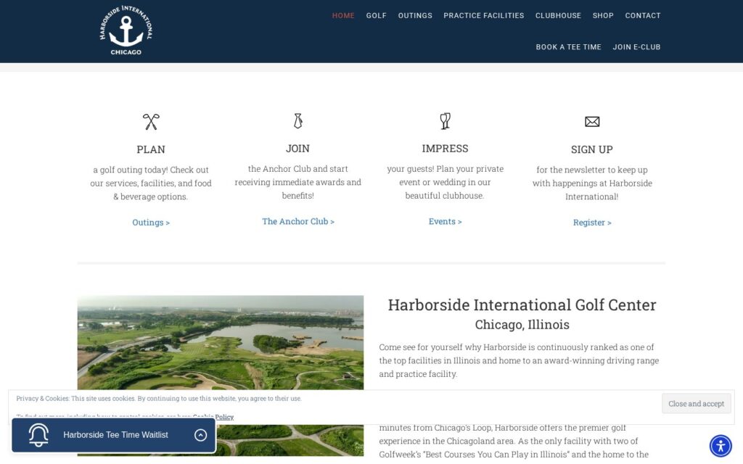The width and height of the screenshot is (743, 464).
Task: Open the Golf menu
Action: (377, 16)
